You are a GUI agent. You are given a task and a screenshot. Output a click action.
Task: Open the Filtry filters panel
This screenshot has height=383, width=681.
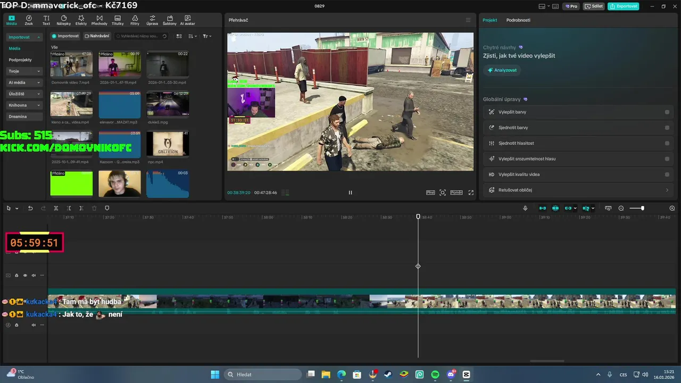pyautogui.click(x=135, y=20)
